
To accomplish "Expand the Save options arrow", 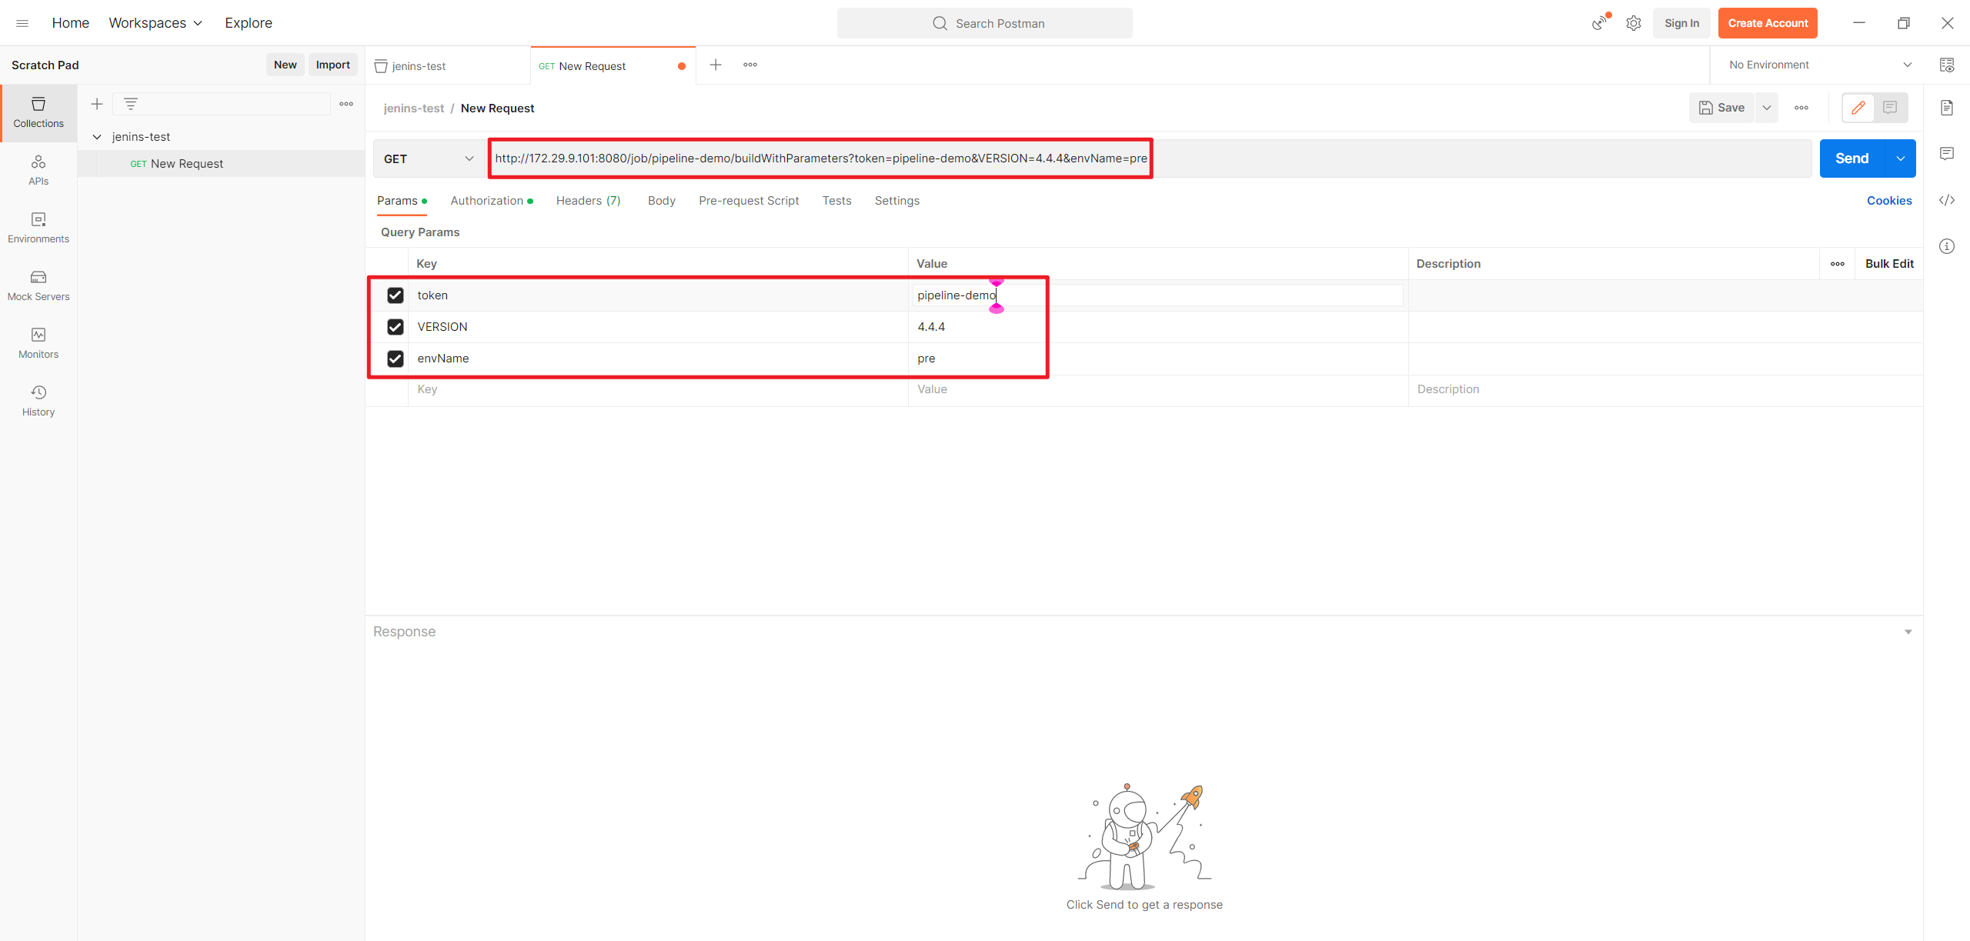I will click(x=1767, y=108).
